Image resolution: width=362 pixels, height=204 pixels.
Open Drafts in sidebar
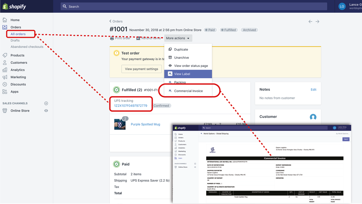[15, 41]
